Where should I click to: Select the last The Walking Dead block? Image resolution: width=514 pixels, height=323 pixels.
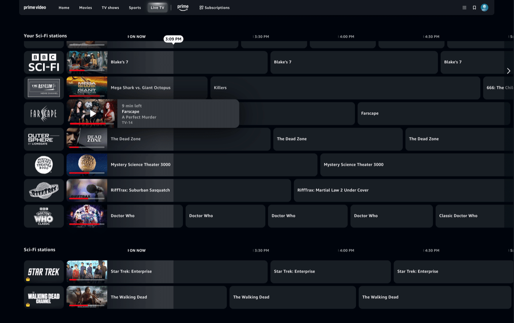pyautogui.click(x=435, y=298)
